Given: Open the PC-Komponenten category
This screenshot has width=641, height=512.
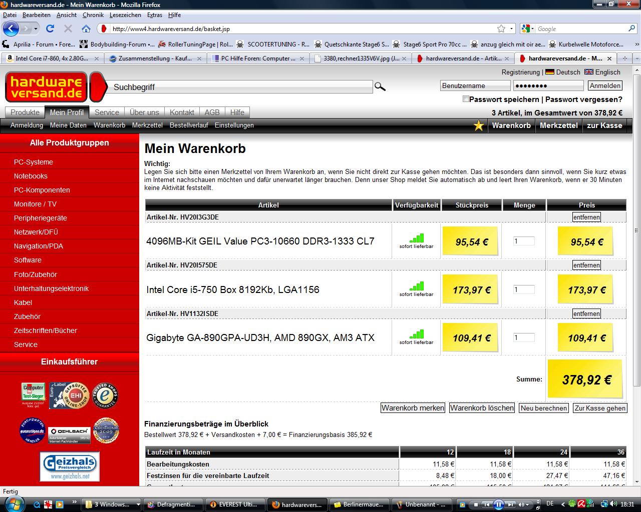Looking at the screenshot, I should click(42, 190).
